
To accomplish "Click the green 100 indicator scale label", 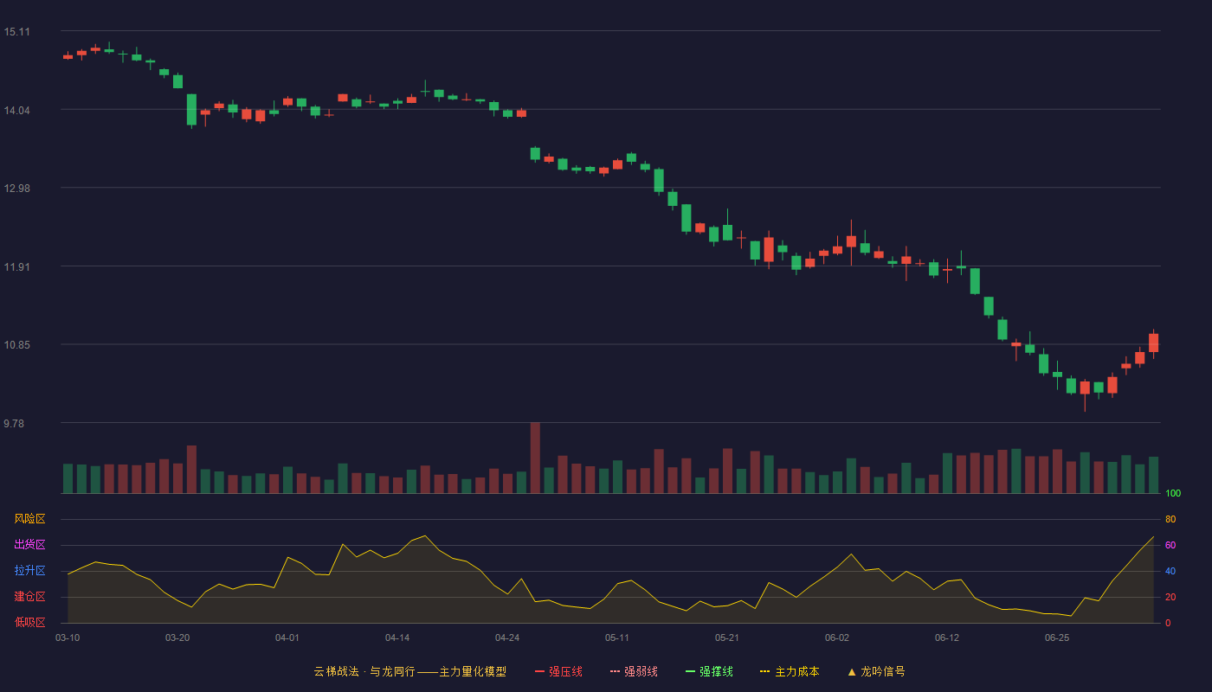I will click(1173, 494).
